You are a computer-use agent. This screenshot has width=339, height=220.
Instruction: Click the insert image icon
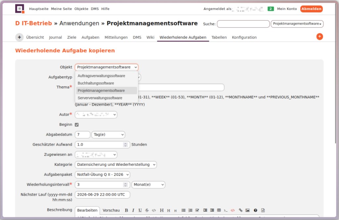(247, 210)
